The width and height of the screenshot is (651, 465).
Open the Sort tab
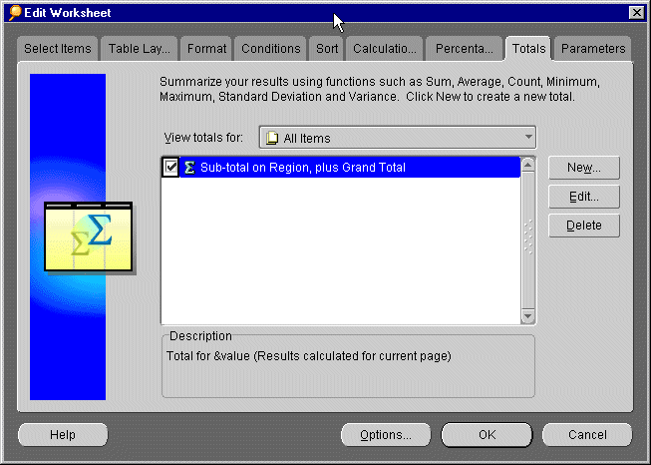point(326,48)
